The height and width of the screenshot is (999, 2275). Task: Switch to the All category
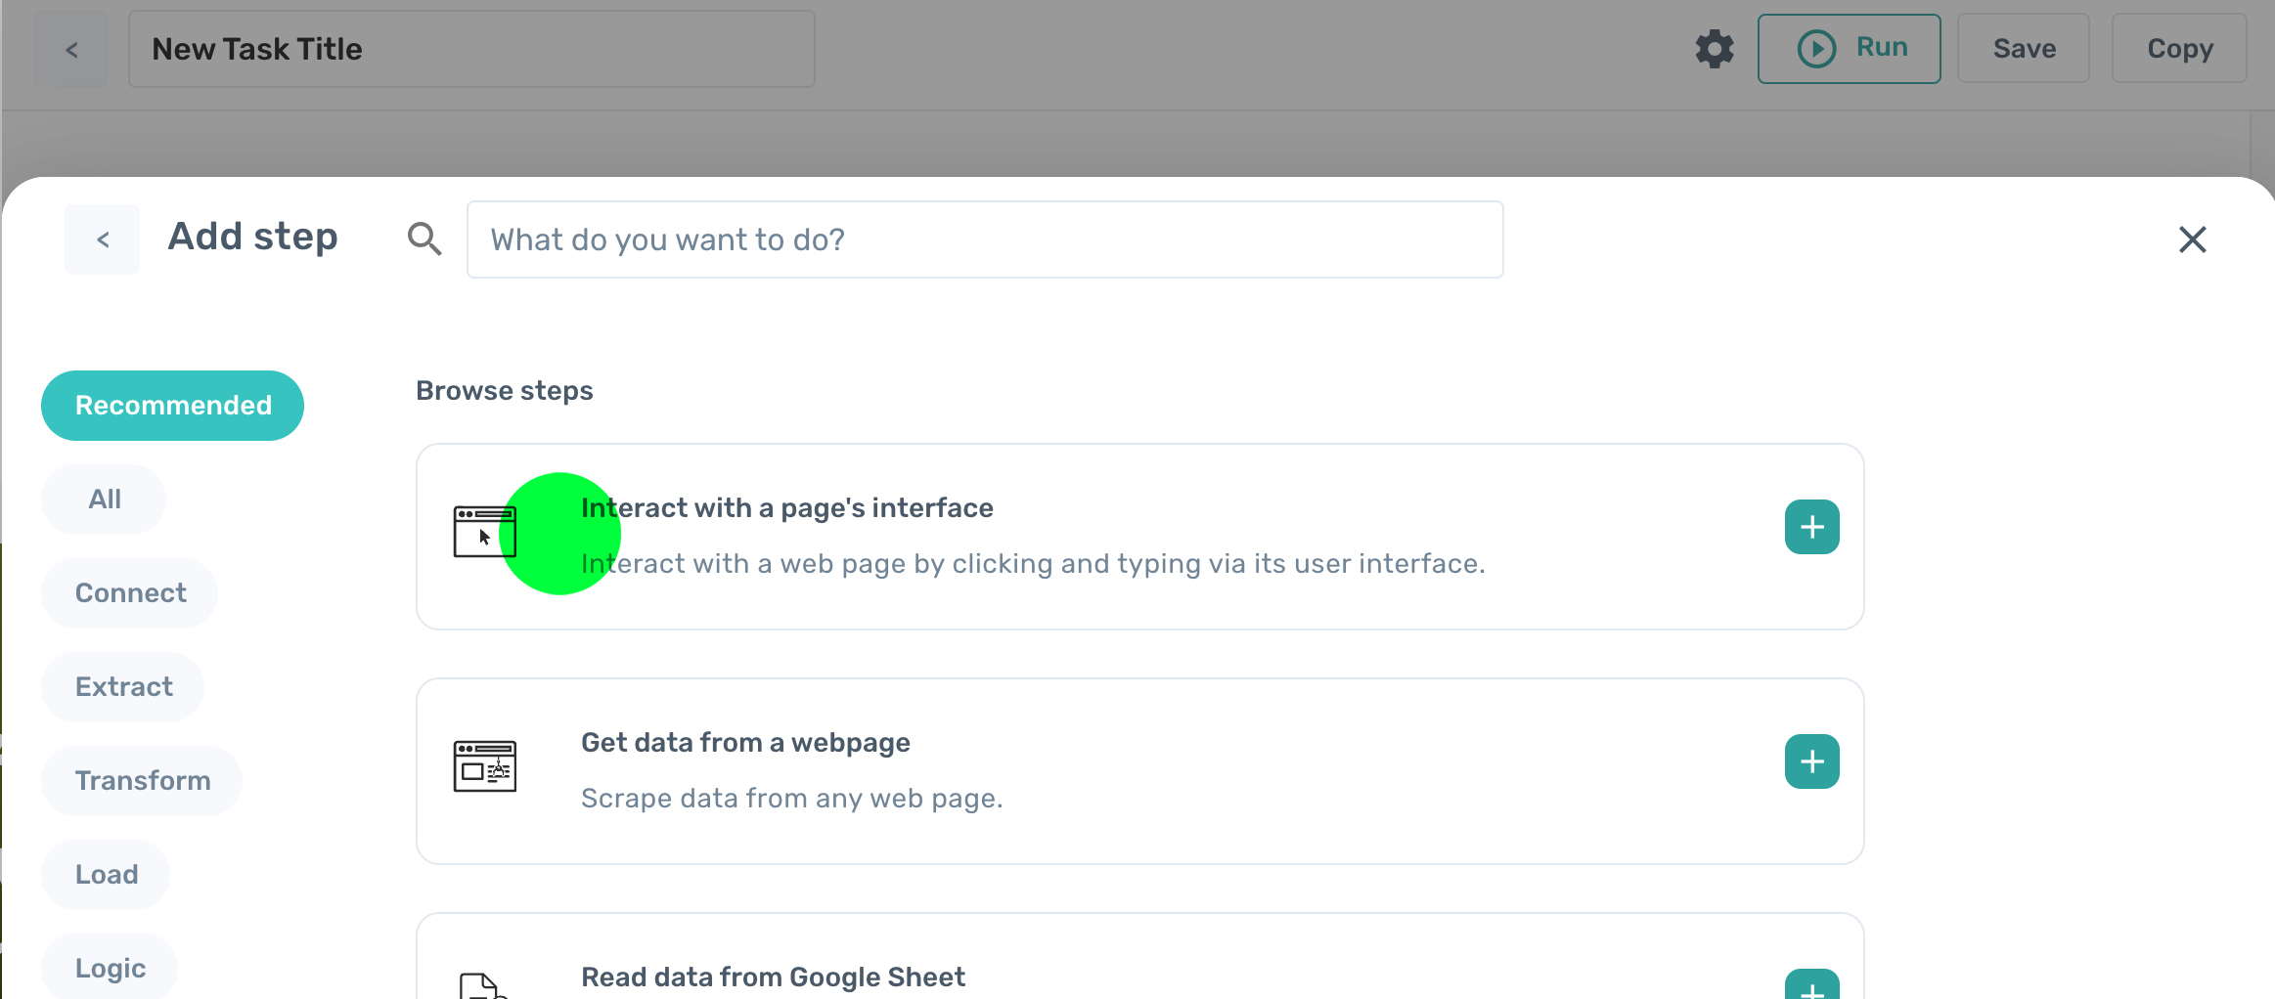(104, 499)
